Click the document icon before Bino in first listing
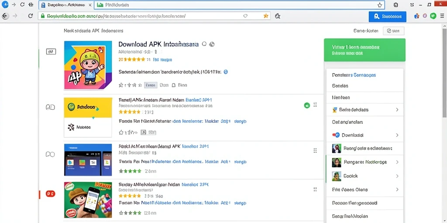The image size is (447, 223). tap(174, 85)
